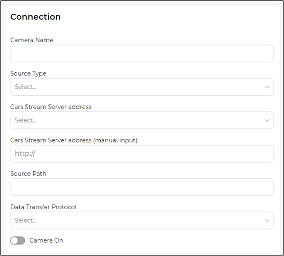The width and height of the screenshot is (284, 256).
Task: Click the label ending in (manual input)
Action: pos(74,140)
